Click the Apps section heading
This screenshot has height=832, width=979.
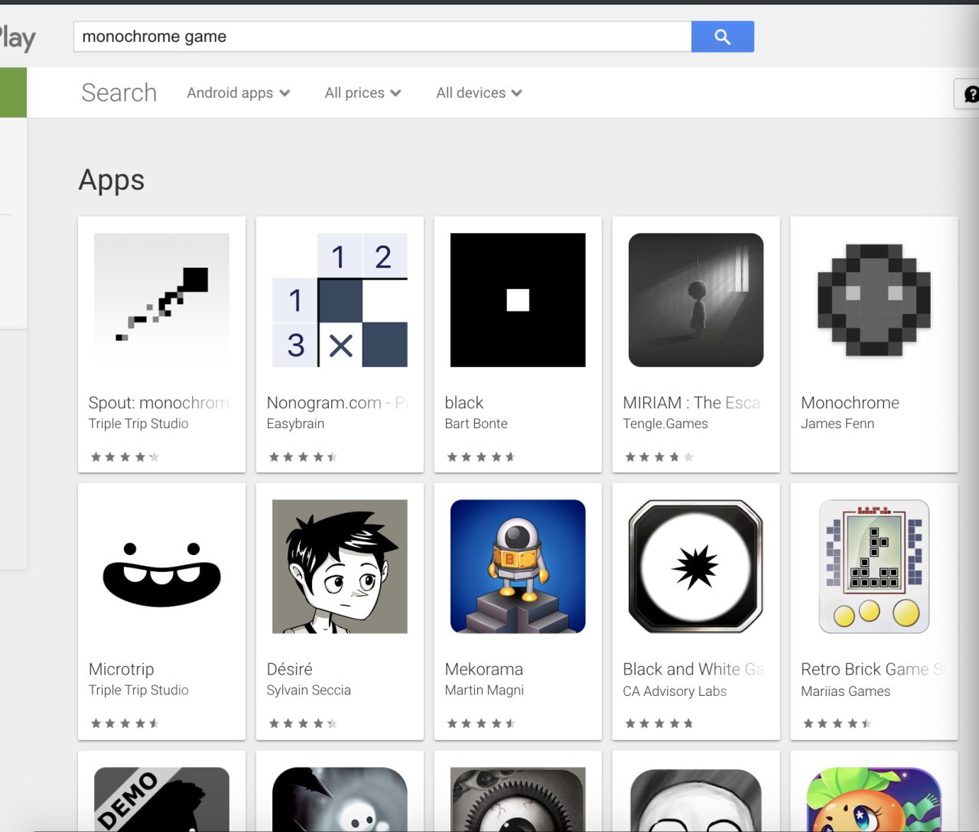click(112, 180)
